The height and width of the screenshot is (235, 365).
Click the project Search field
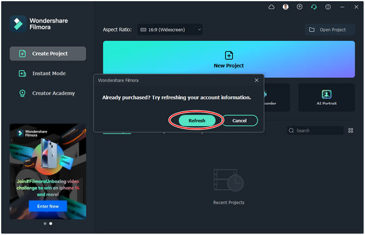[315, 130]
